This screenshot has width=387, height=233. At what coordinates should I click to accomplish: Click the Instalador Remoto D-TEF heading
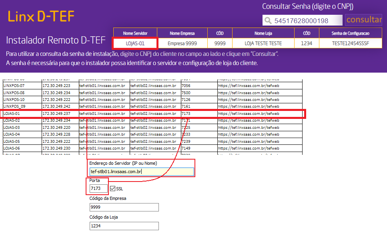coord(56,40)
